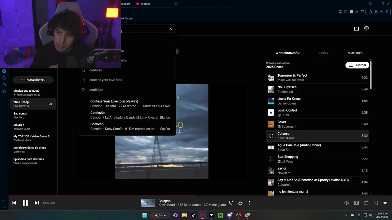Pause the current song
This screenshot has width=392, height=220.
tap(25, 203)
